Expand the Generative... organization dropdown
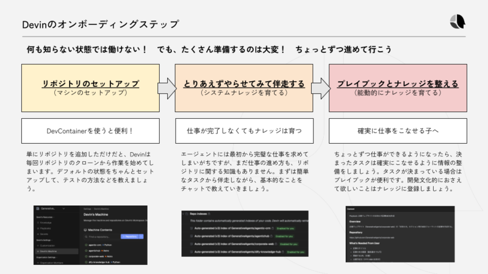This screenshot has height=274, width=488. pyautogui.click(x=63, y=209)
